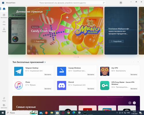This screenshot has width=144, height=115.
Task: Launch Yandex browser from the taskbar
Action: point(46,113)
